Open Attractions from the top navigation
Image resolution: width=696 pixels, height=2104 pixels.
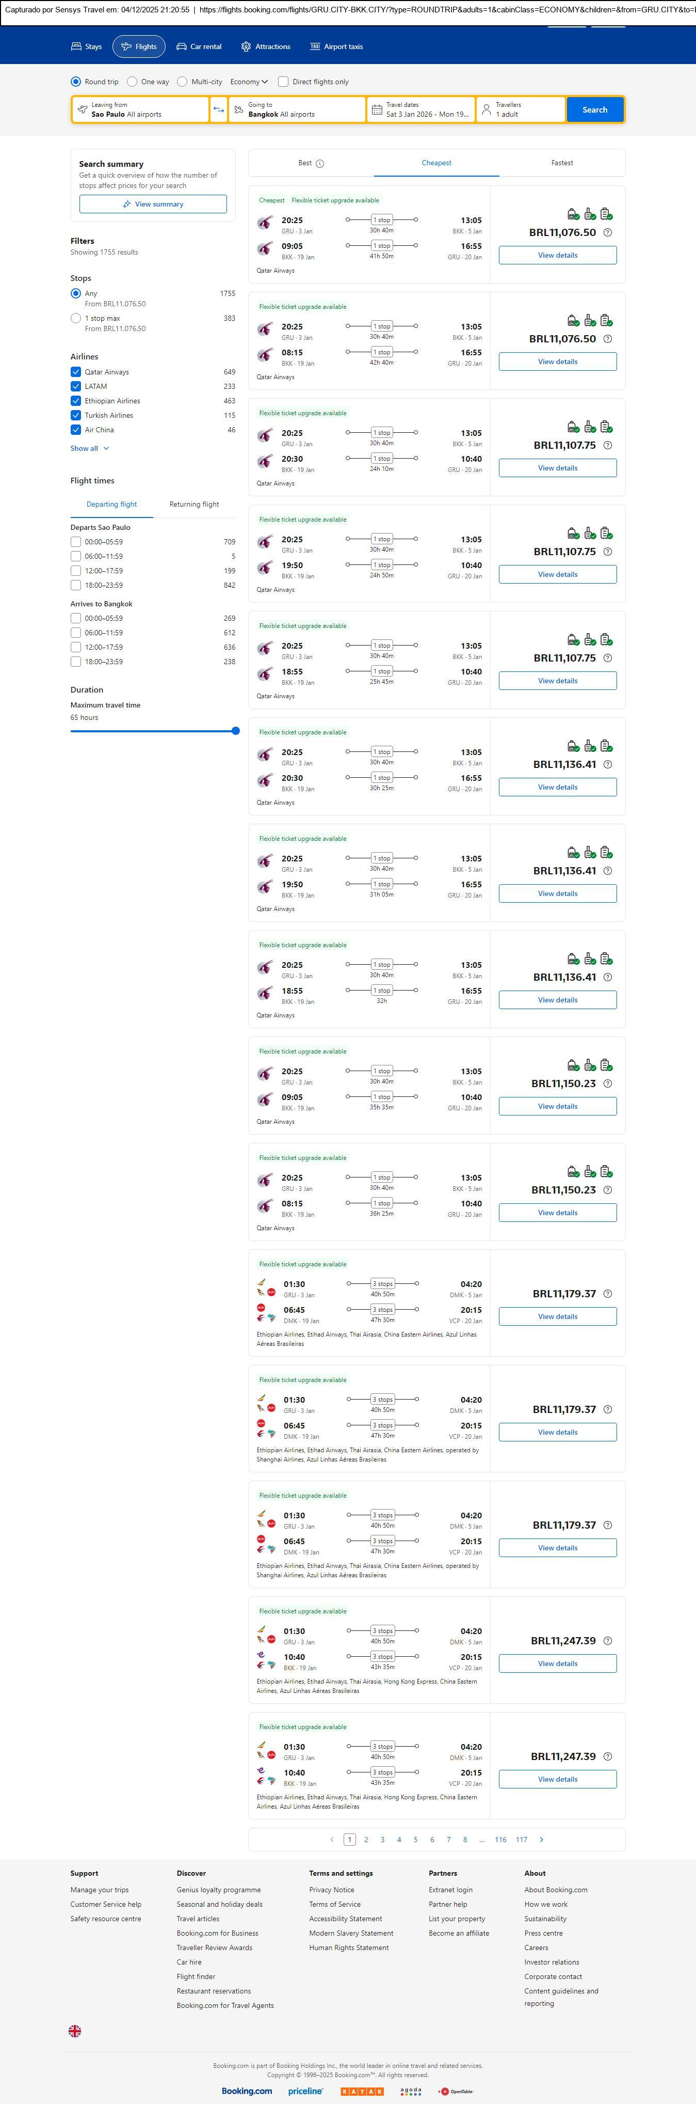tap(265, 46)
